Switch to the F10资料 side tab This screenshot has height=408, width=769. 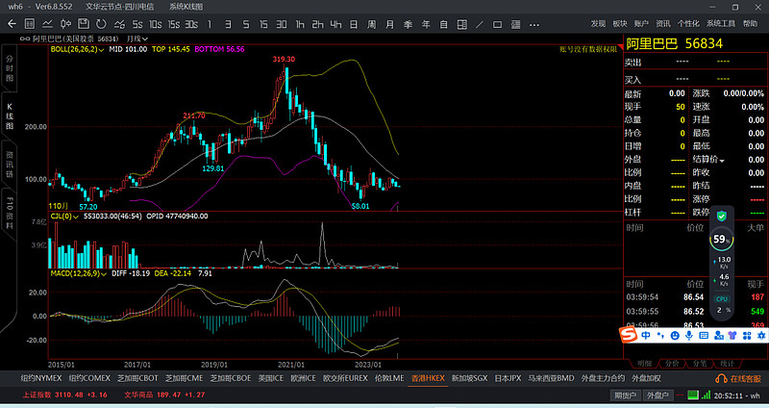[x=10, y=212]
